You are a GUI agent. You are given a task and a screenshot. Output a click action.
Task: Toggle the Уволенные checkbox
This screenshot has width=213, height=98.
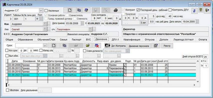(x=46, y=11)
